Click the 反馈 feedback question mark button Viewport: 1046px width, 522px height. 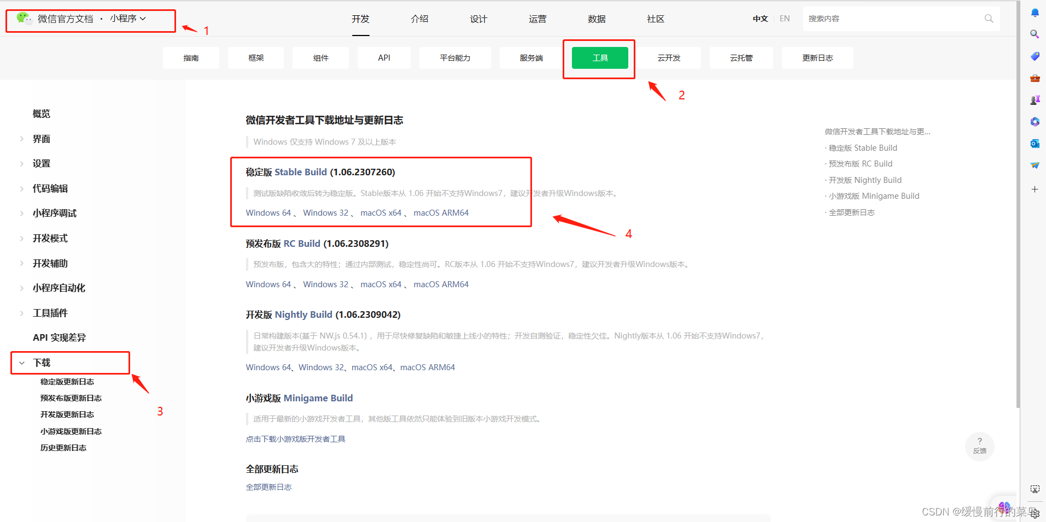[979, 446]
